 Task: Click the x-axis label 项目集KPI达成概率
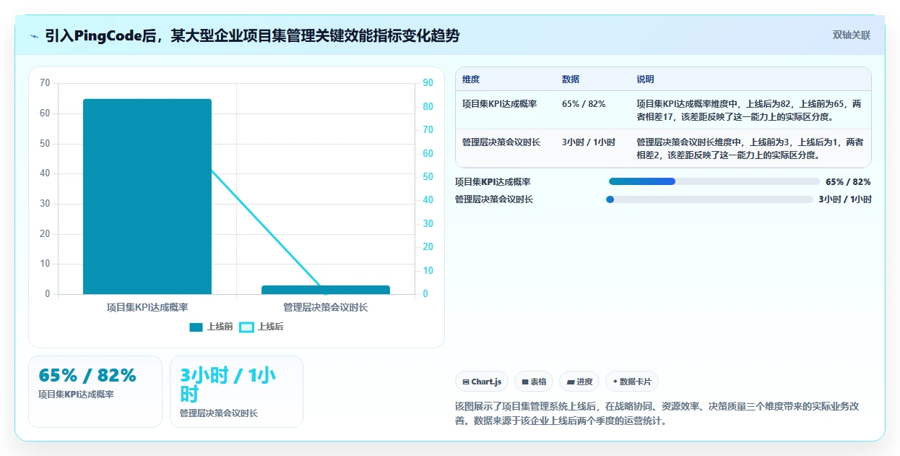point(147,307)
